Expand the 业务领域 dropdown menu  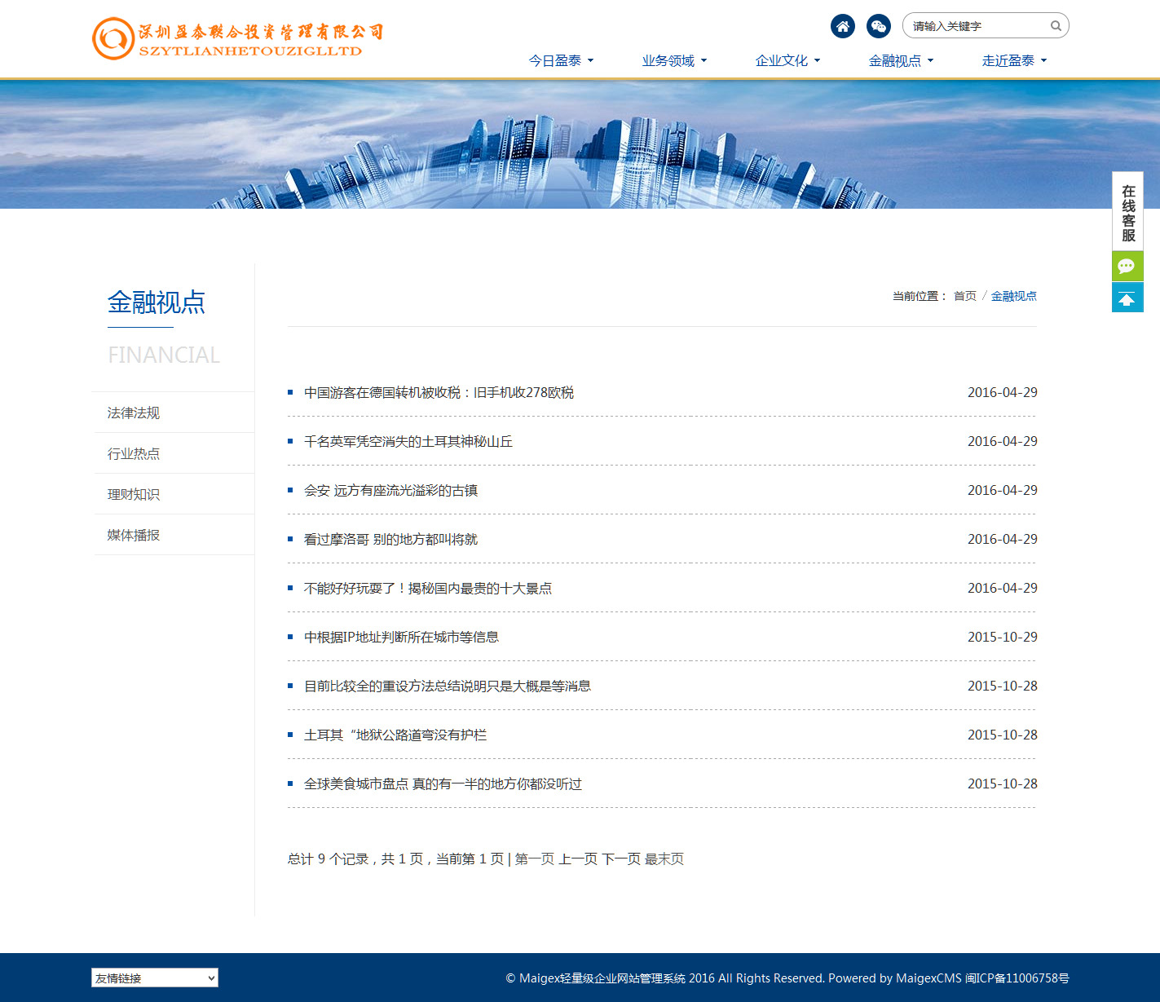[x=674, y=60]
